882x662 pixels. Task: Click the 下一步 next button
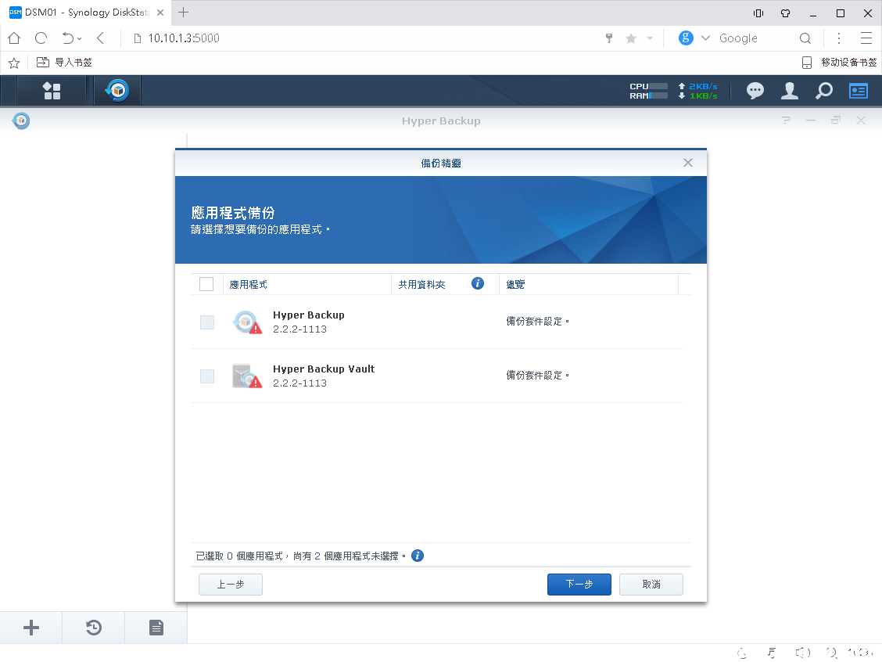[x=579, y=585]
